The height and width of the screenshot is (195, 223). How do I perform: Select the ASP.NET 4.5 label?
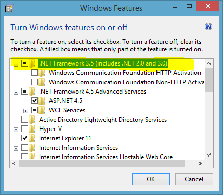65,101
